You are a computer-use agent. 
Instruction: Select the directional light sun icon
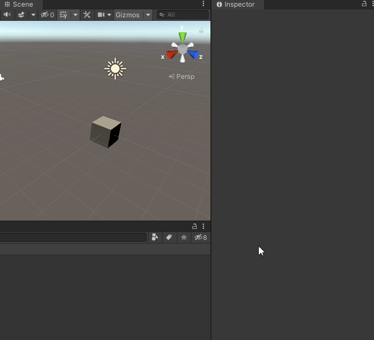click(115, 69)
